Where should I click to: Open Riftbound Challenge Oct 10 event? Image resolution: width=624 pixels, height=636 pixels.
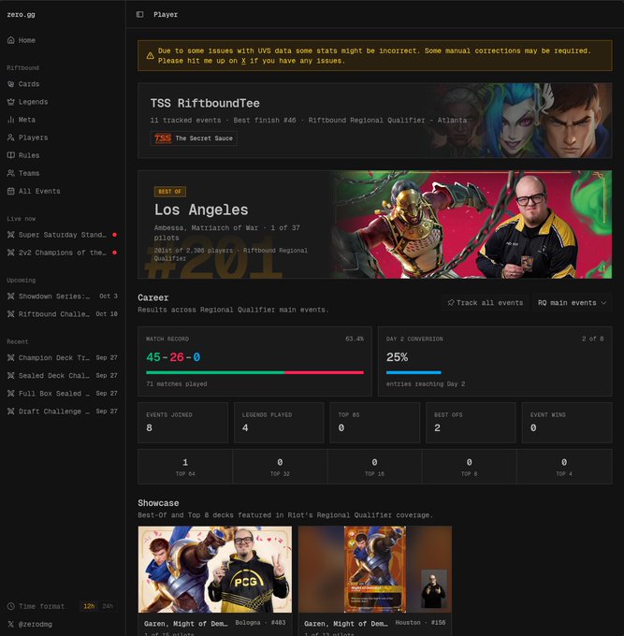pos(62,314)
